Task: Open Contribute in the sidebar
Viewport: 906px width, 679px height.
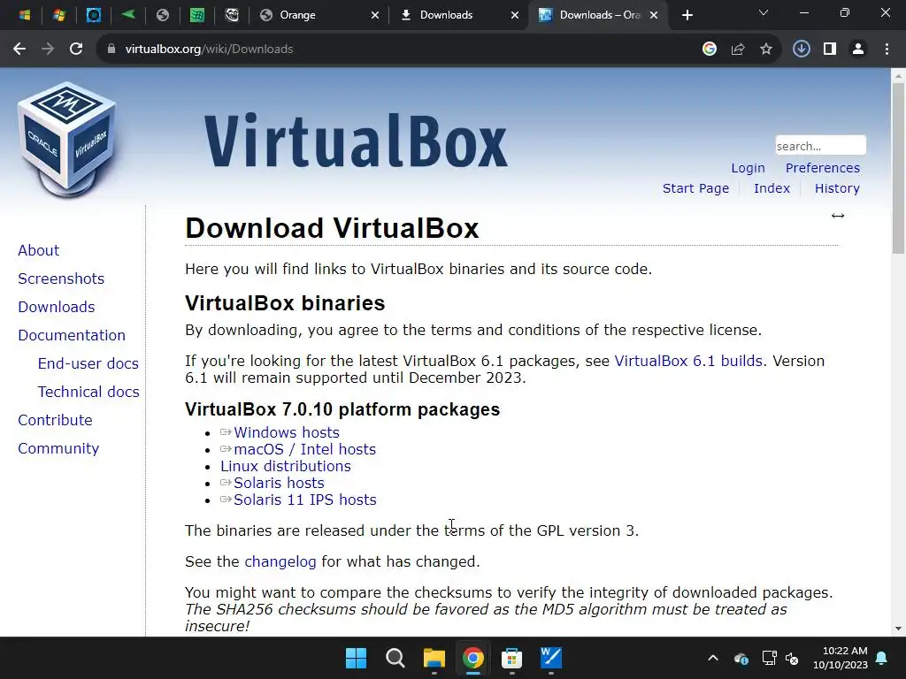Action: (55, 420)
